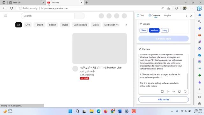Screen dimensions: 204x115
Task: Switch to the Compose tab
Action: coord(154,15)
